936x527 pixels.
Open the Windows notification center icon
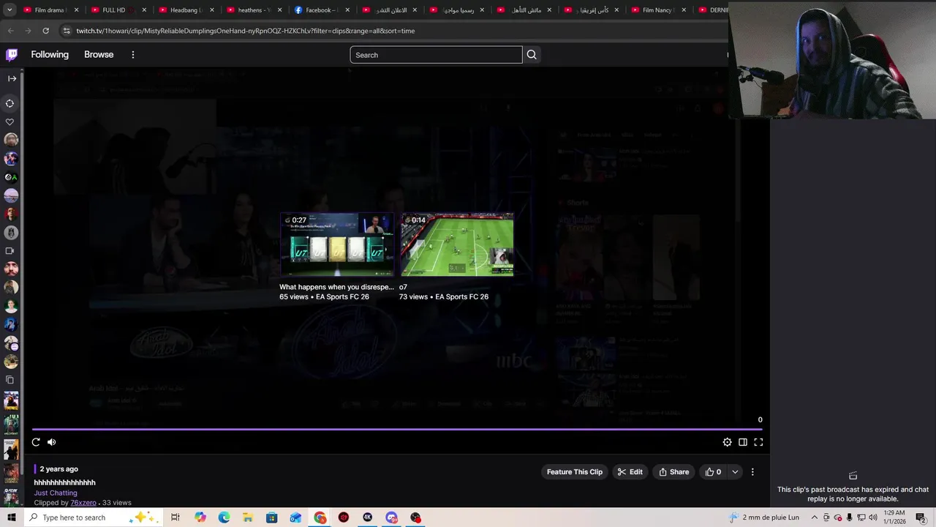[921, 517]
